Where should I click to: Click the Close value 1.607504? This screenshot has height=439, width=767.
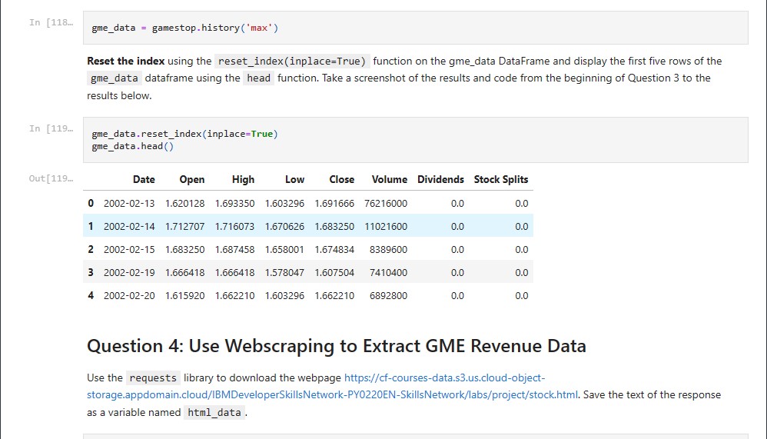334,272
